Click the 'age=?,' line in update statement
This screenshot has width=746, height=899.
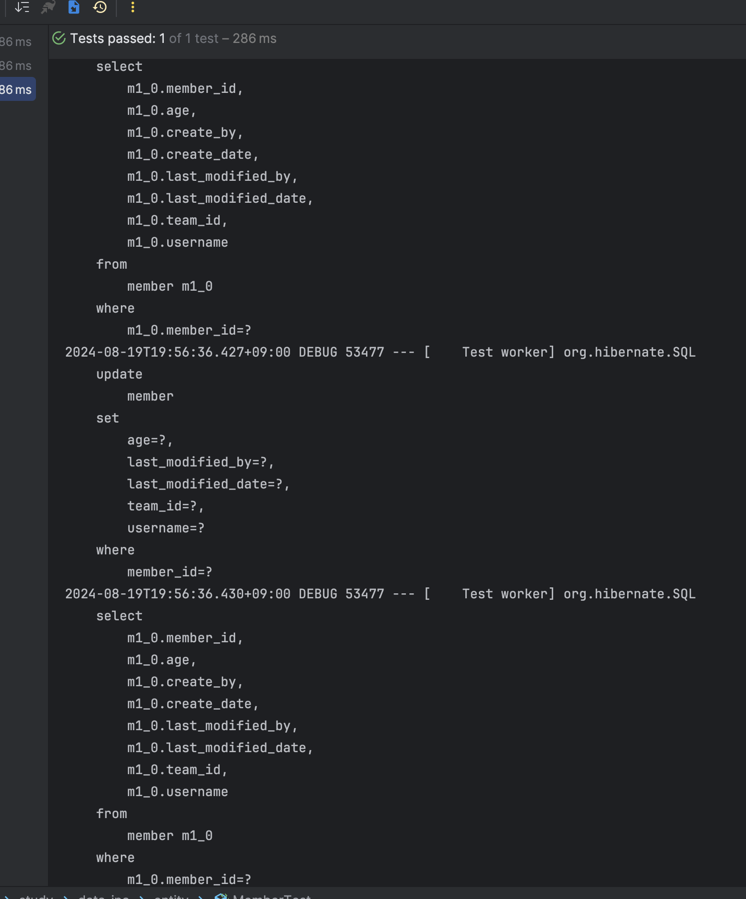pos(150,440)
